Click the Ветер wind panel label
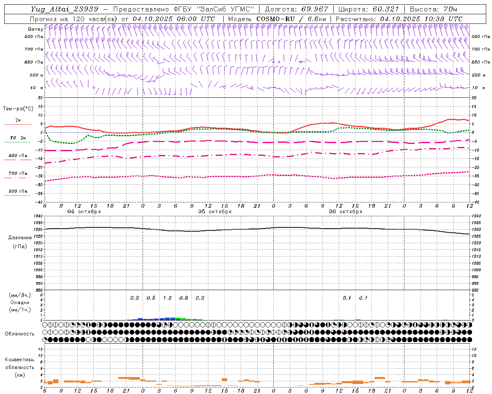This screenshot has height=394, width=492. [35, 29]
